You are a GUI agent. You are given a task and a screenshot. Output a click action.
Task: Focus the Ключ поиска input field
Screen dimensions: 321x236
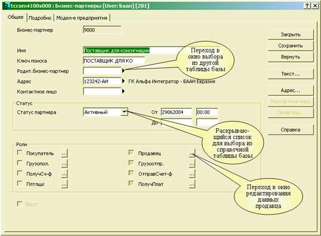pyautogui.click(x=114, y=61)
